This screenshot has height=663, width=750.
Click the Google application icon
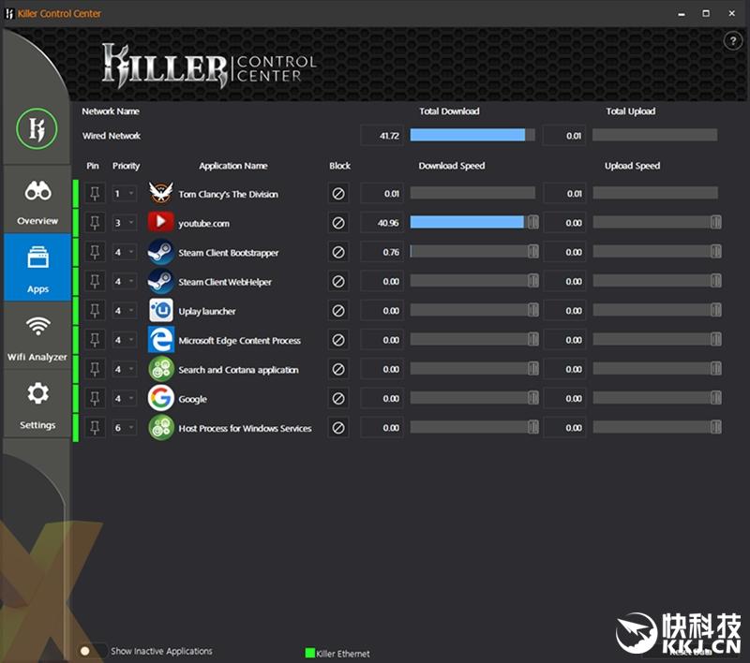pyautogui.click(x=160, y=398)
